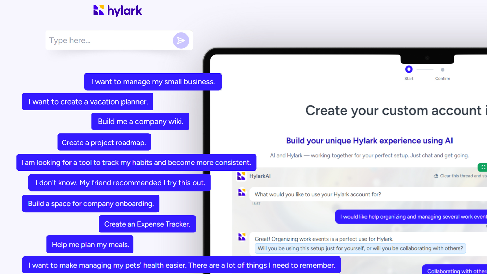Viewport: 487px width, 274px height.
Task: Click the Hylark avatar beside the Great! reply
Action: tap(241, 236)
